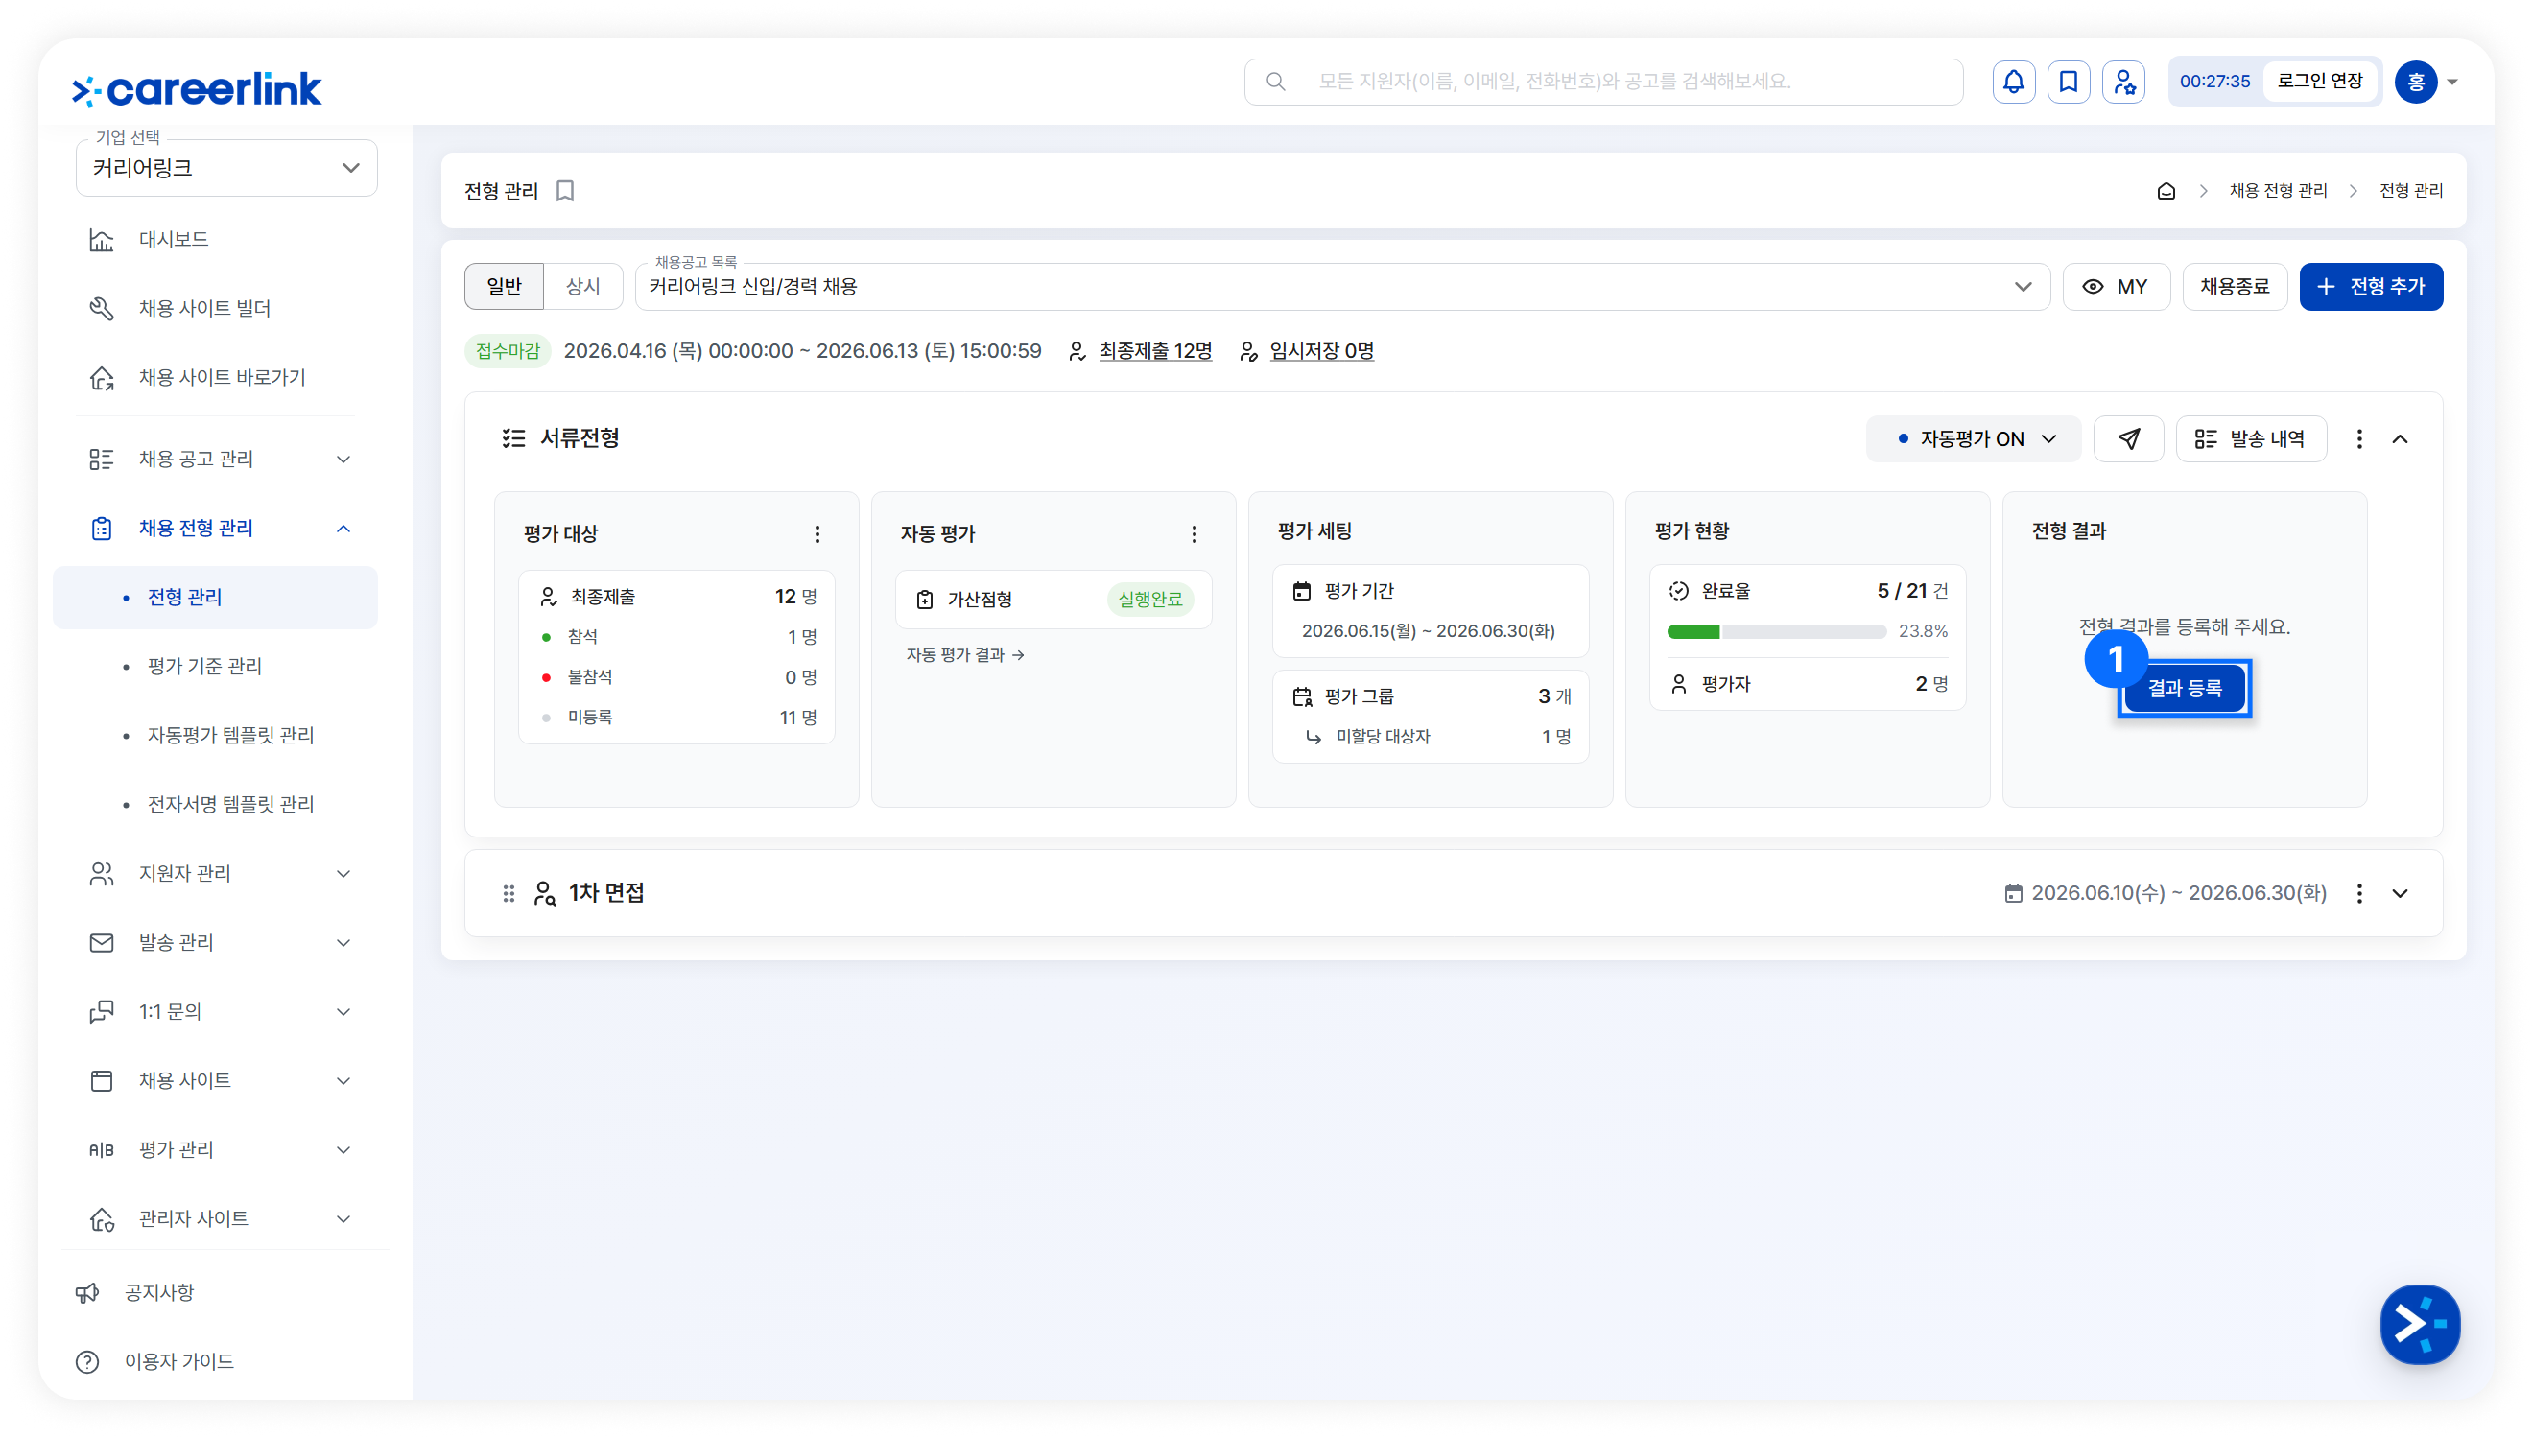Open 전자서명 템플릿 관리 submenu item
The width and height of the screenshot is (2533, 1438).
click(x=230, y=805)
